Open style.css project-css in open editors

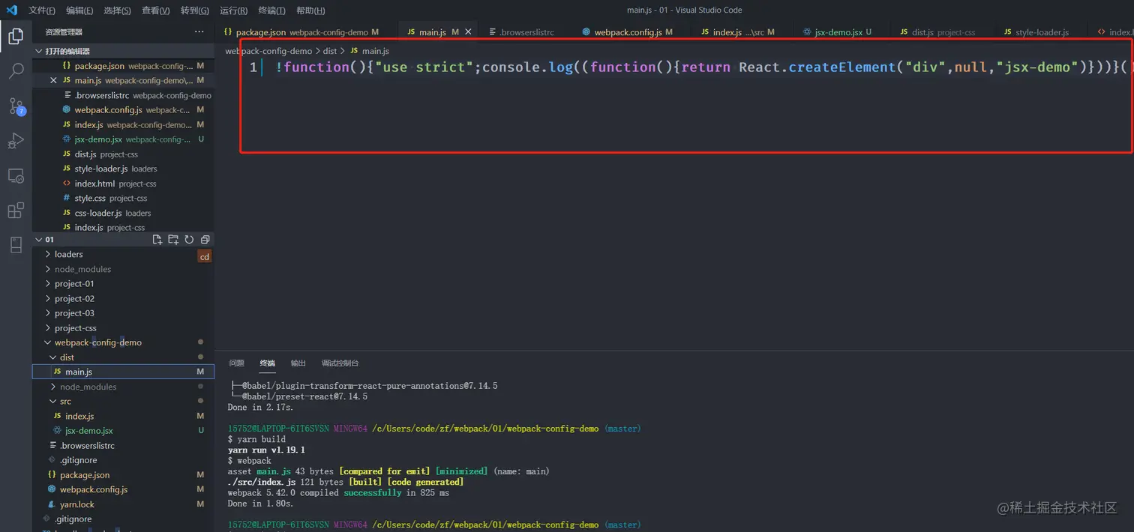[x=124, y=199]
